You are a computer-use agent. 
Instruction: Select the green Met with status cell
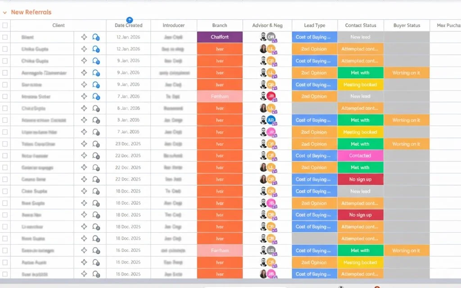click(360, 72)
